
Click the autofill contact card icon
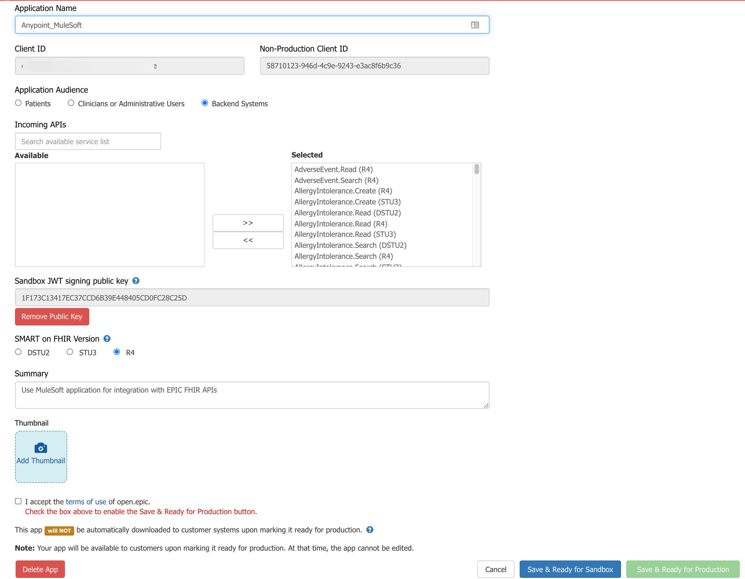[474, 25]
